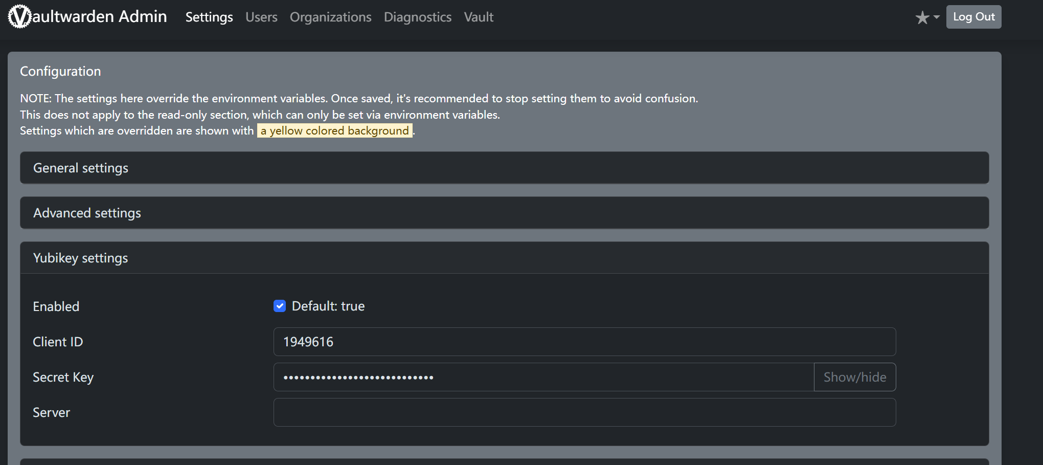
Task: Open the star theme dropdown
Action: [927, 17]
